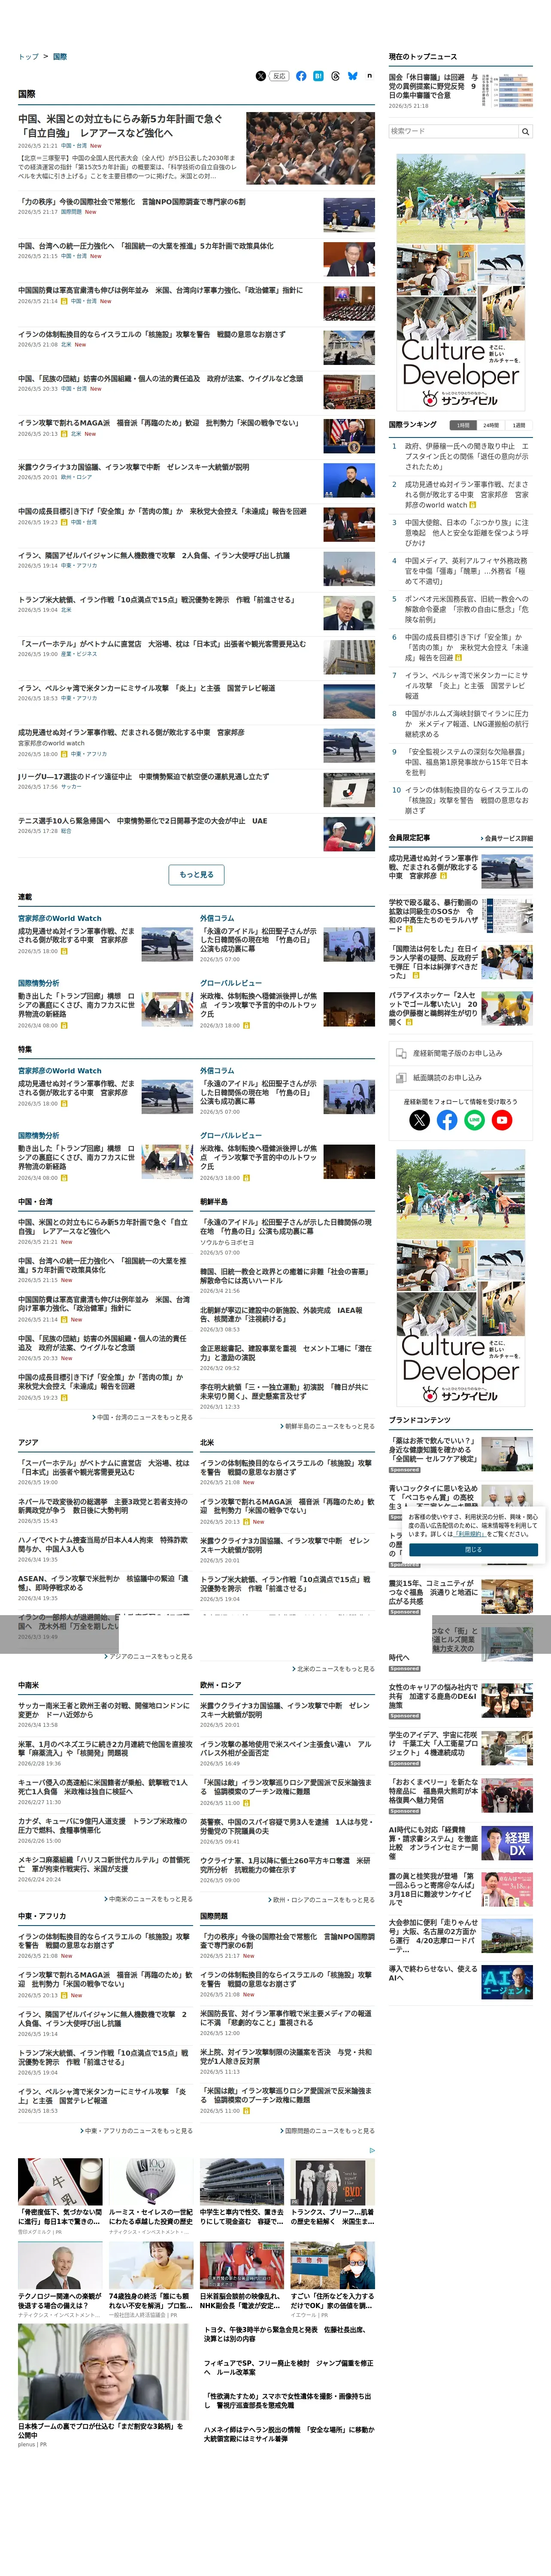Click the 反応 reaction button
The height and width of the screenshot is (2576, 551).
(279, 76)
